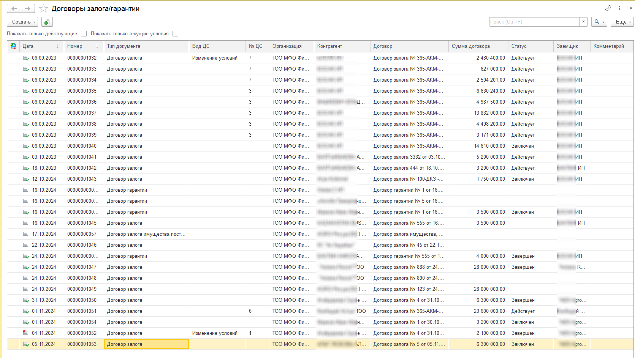Click document icon of row 00000001043
The width and height of the screenshot is (635, 358).
(26, 179)
